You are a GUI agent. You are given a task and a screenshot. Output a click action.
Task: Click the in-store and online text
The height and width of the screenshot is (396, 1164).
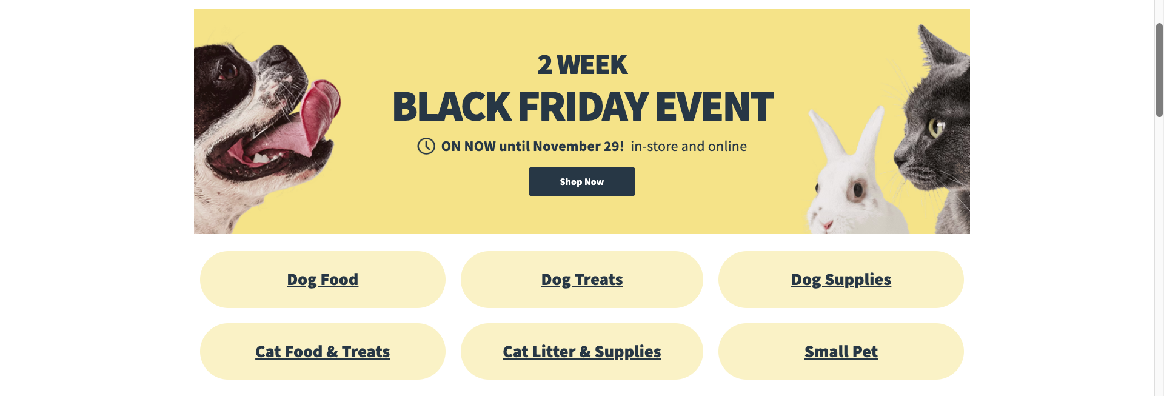tap(689, 146)
